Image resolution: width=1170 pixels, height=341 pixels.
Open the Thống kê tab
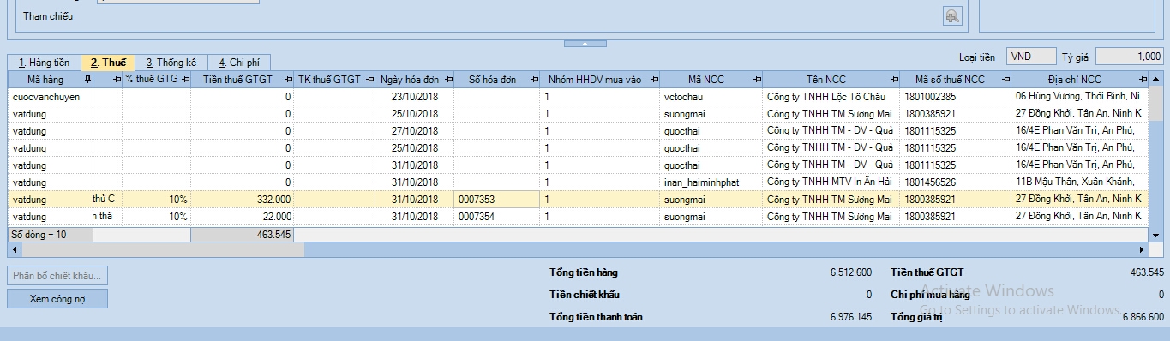click(171, 63)
